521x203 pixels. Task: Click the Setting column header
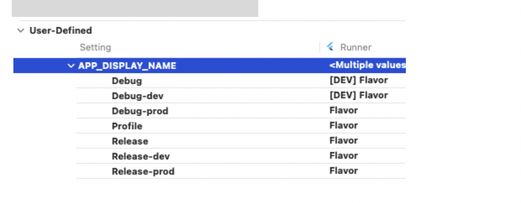96,47
